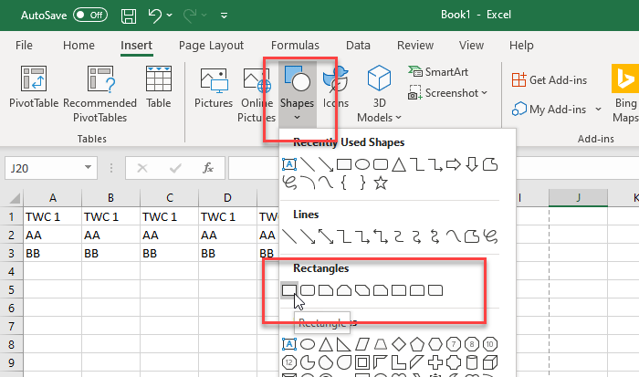
Task: Choose the Oval in Recently Used Shapes
Action: [x=362, y=164]
